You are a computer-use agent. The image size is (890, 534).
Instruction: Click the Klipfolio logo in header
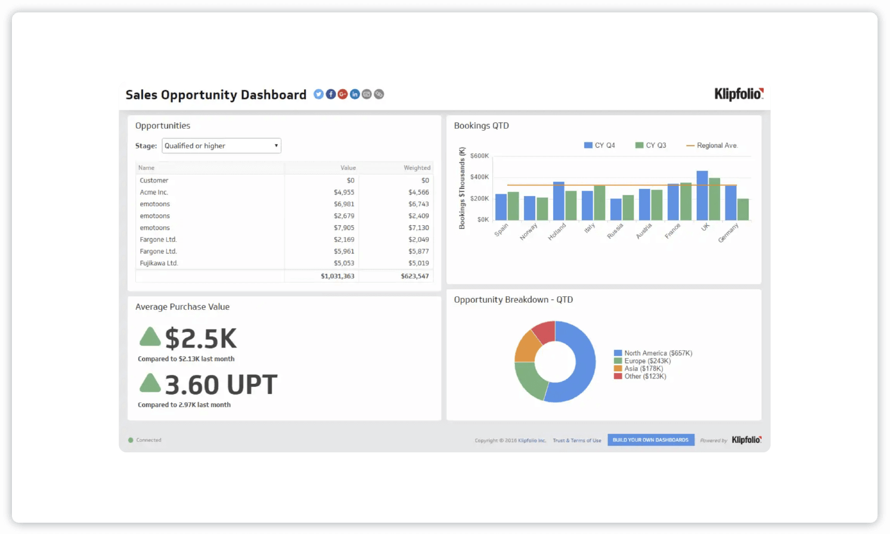pyautogui.click(x=739, y=94)
